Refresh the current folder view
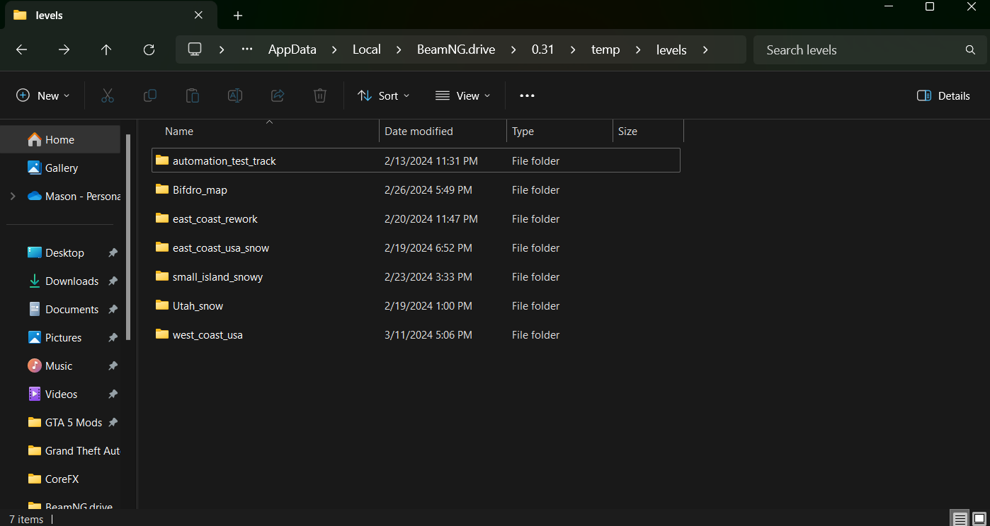Viewport: 990px width, 526px height. pos(149,49)
